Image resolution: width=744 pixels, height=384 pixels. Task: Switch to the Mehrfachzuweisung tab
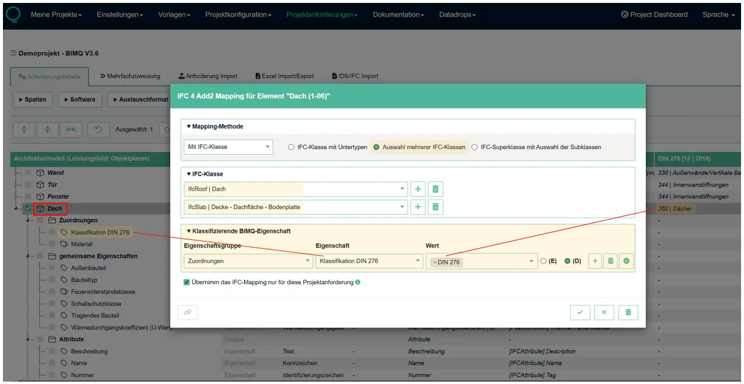130,76
